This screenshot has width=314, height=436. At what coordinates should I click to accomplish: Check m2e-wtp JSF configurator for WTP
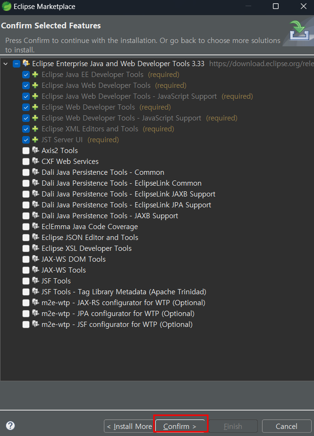point(26,324)
